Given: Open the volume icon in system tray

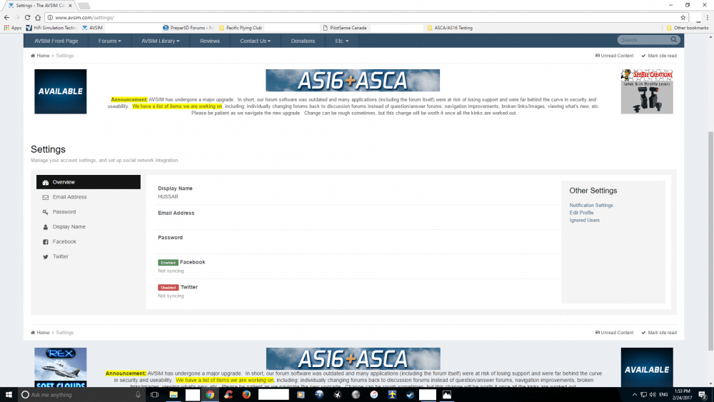Looking at the screenshot, I should [653, 395].
